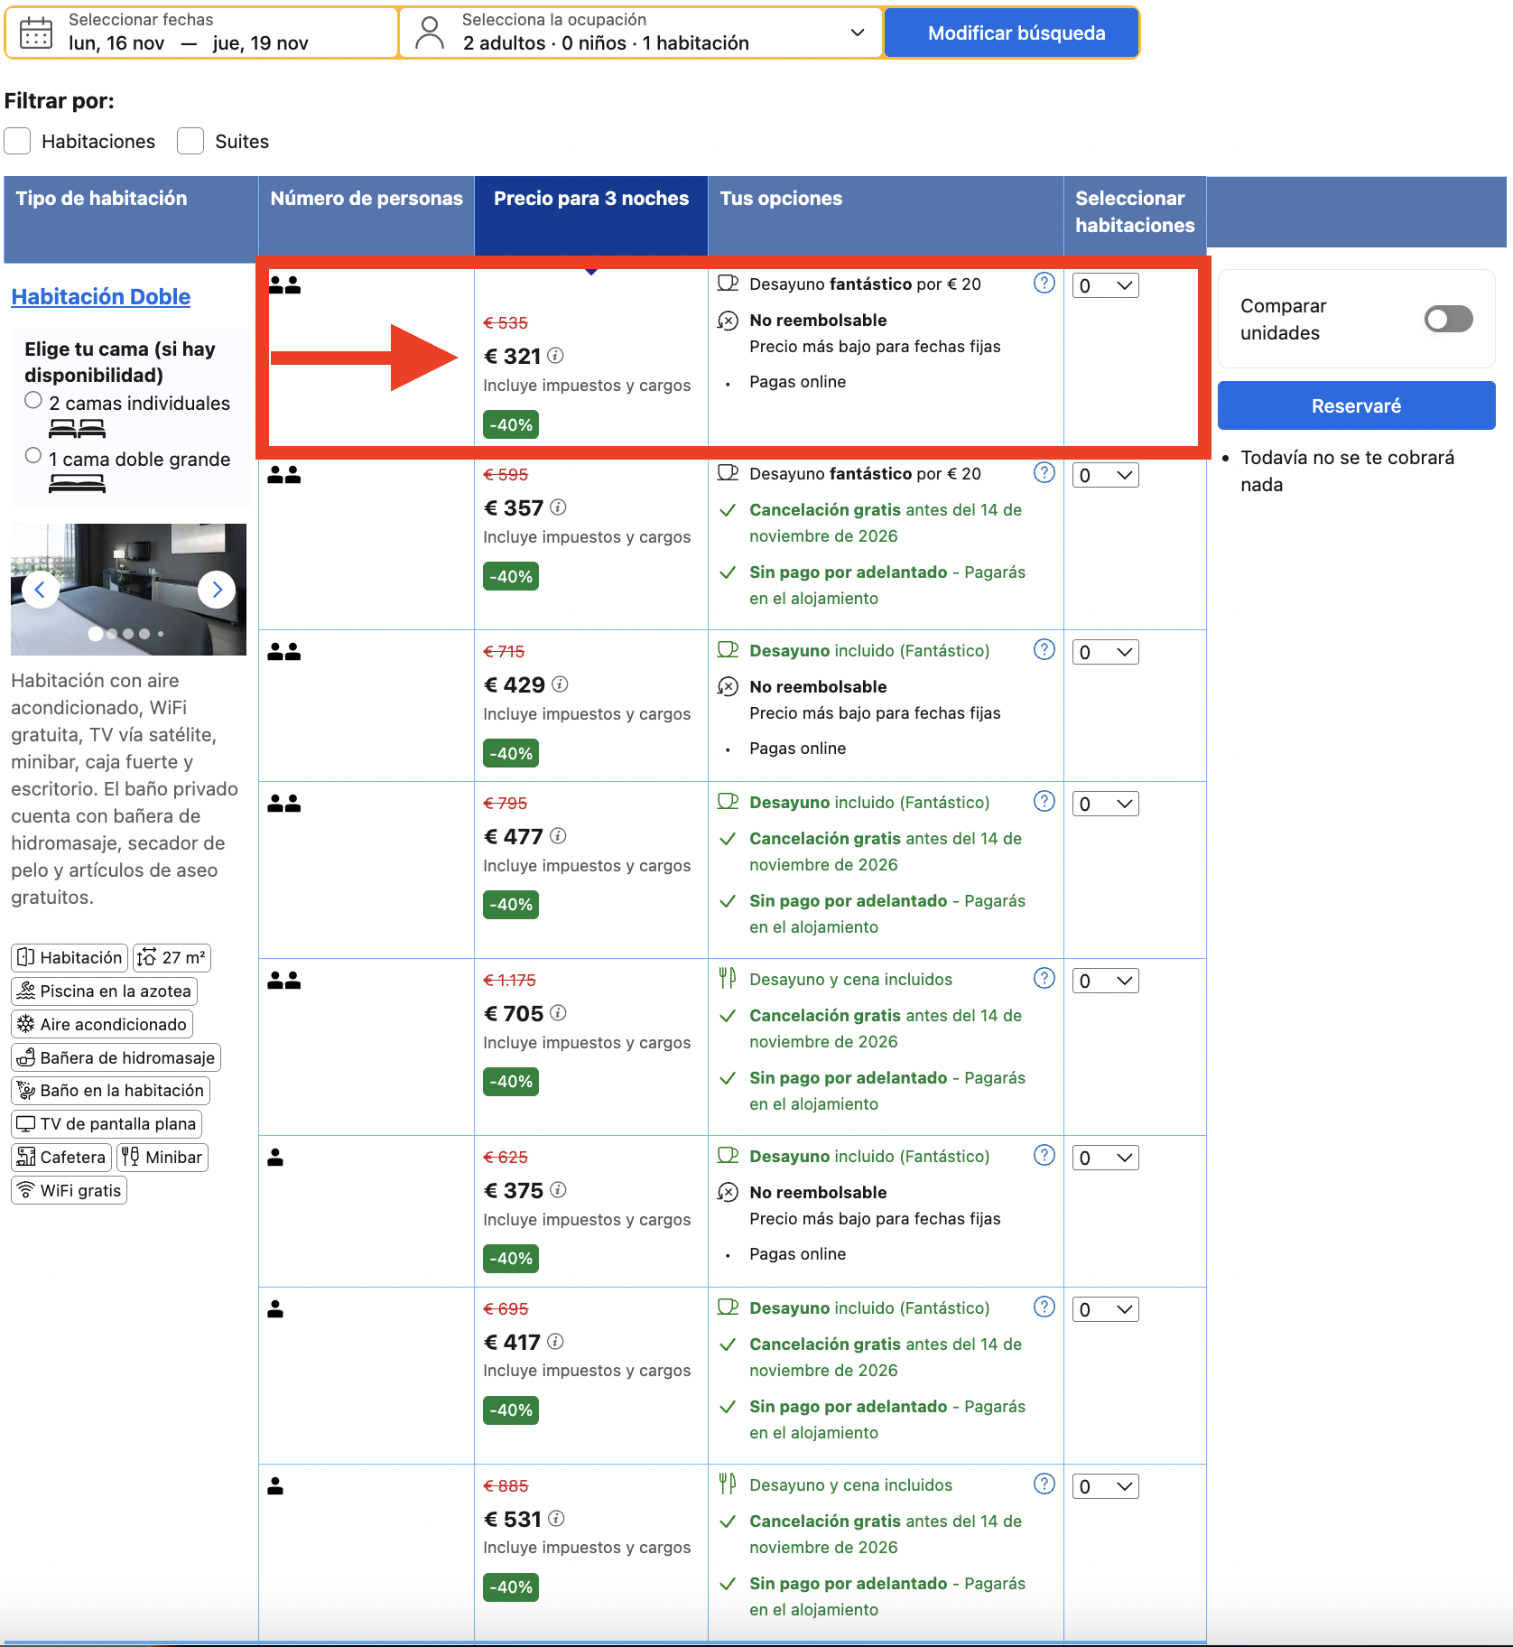
Task: Show next room photo with right arrow
Action: click(x=217, y=590)
